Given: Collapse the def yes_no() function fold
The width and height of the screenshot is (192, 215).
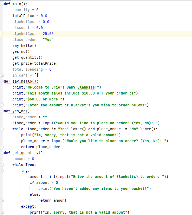Looking at the screenshot, I should click(x=2, y=111).
